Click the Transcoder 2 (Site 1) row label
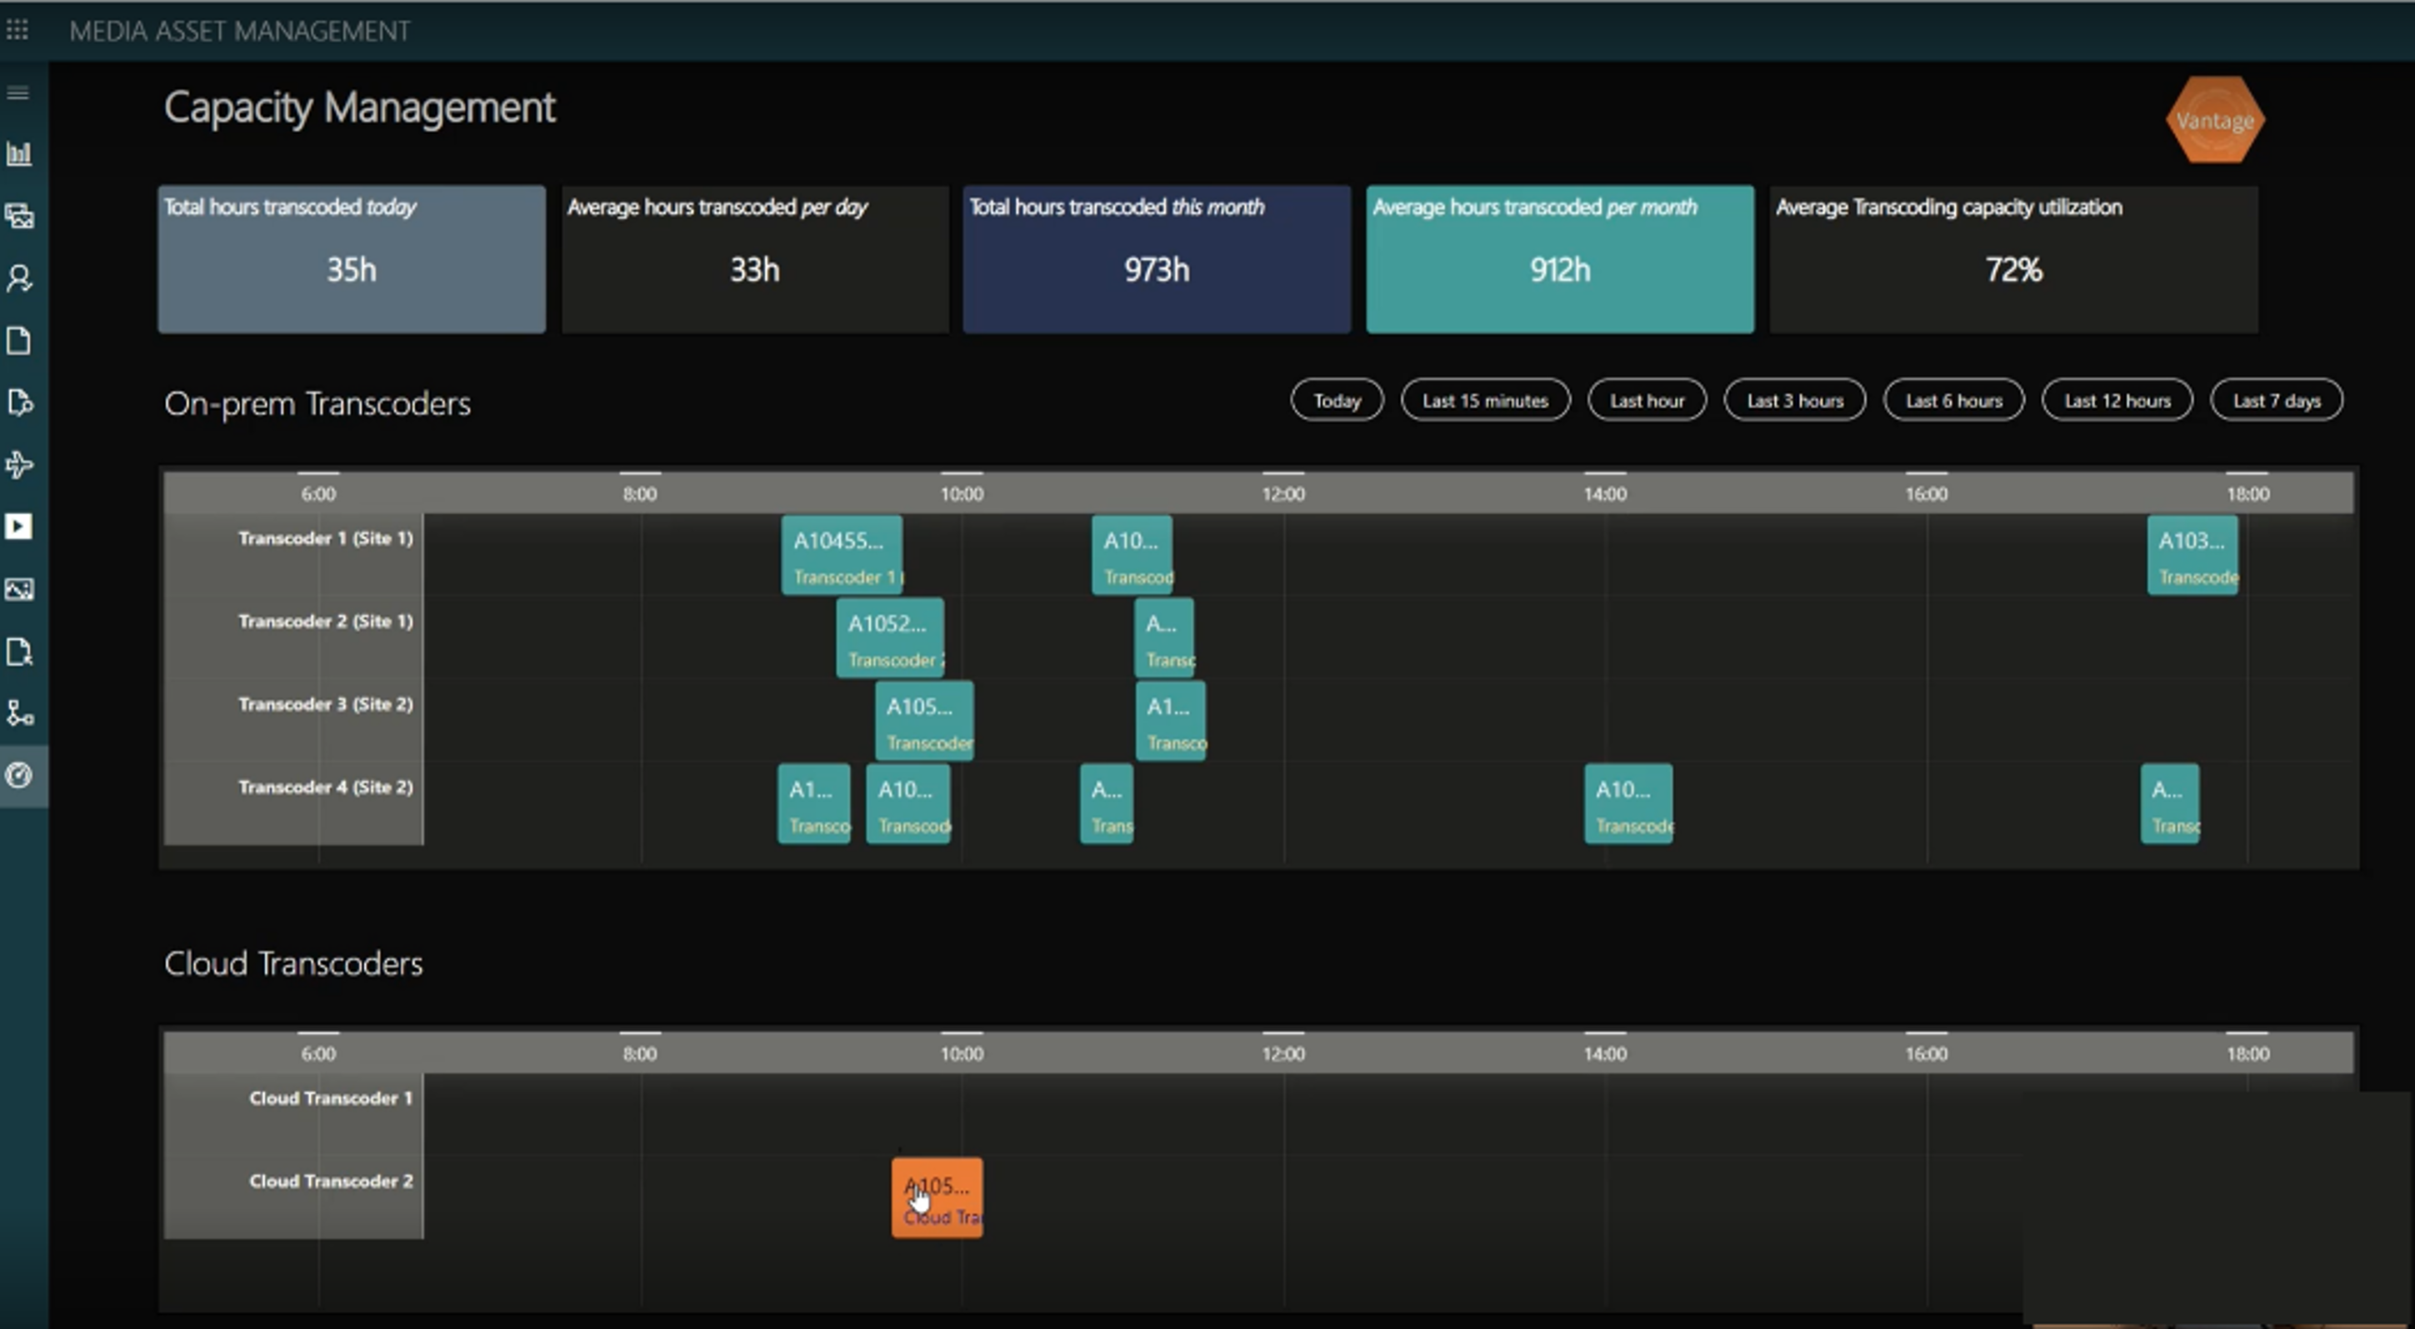The width and height of the screenshot is (2415, 1329). point(325,622)
